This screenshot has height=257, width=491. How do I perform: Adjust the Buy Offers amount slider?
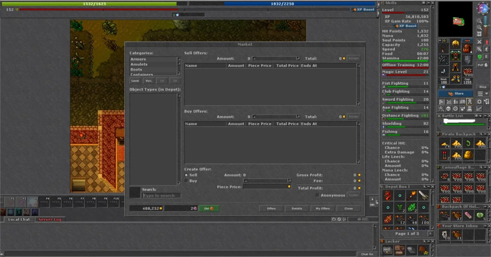point(276,117)
